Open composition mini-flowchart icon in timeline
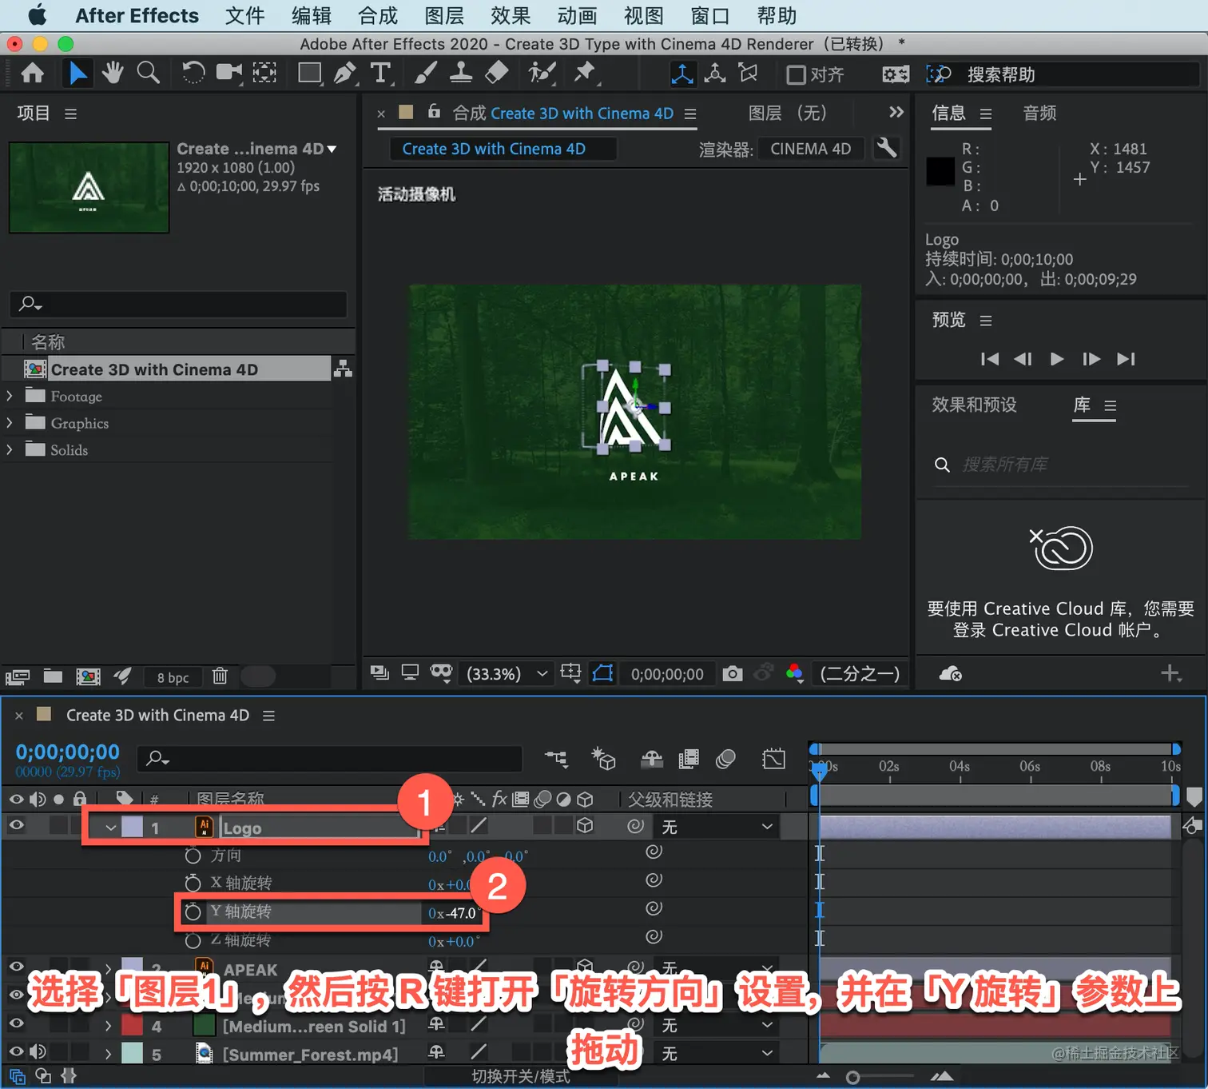1208x1089 pixels. pos(556,758)
